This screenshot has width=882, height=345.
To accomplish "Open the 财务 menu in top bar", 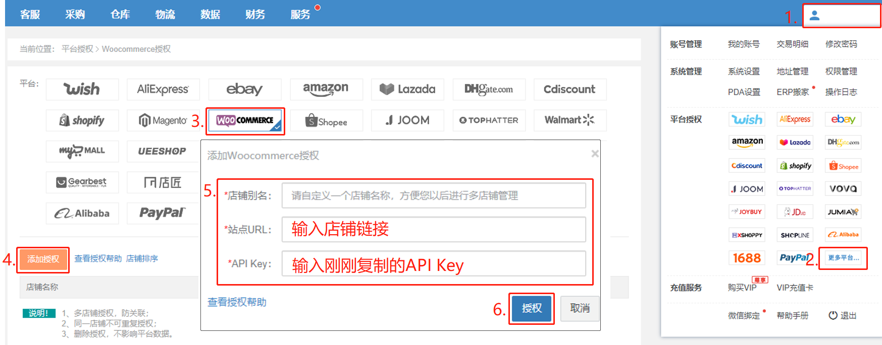I will coord(255,15).
